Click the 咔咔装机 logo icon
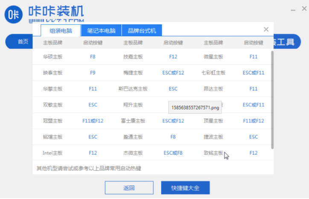The width and height of the screenshot is (309, 199). point(14,14)
